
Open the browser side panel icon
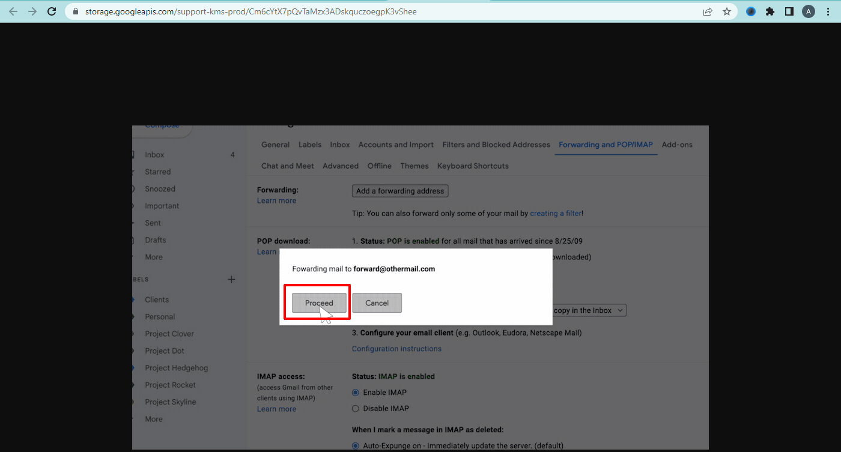tap(789, 11)
